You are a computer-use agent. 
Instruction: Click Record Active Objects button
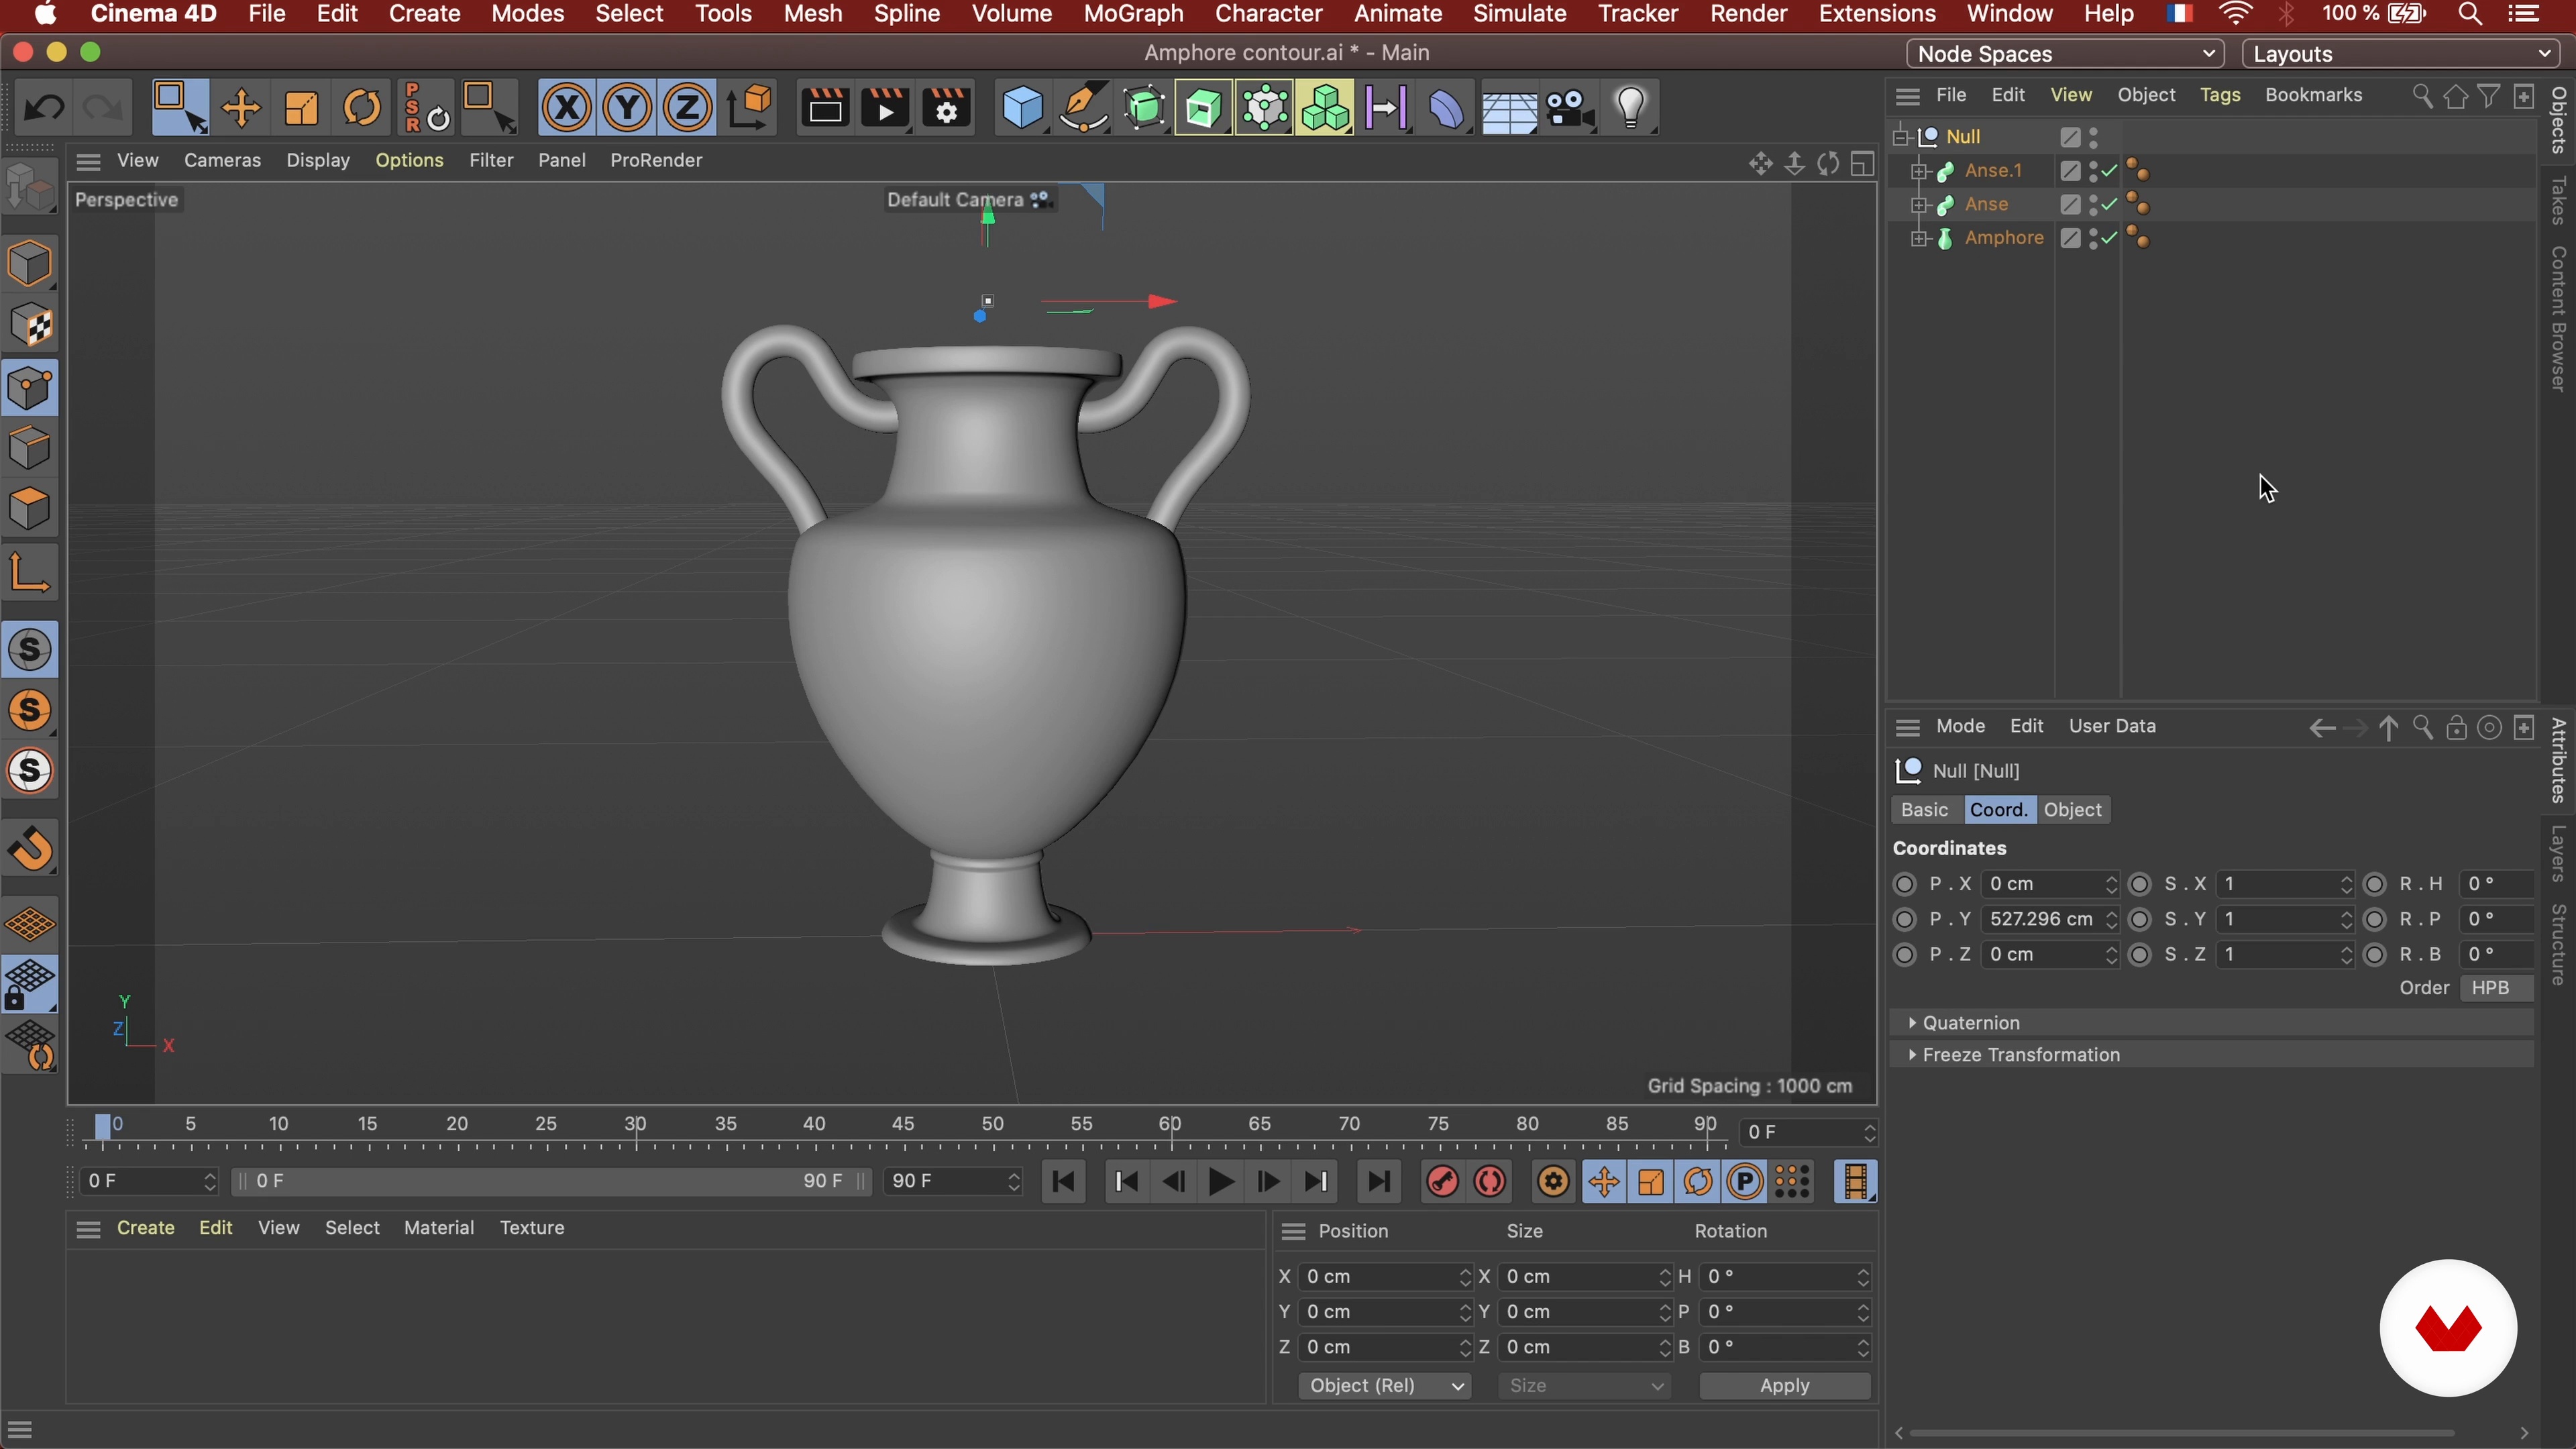1442,1182
